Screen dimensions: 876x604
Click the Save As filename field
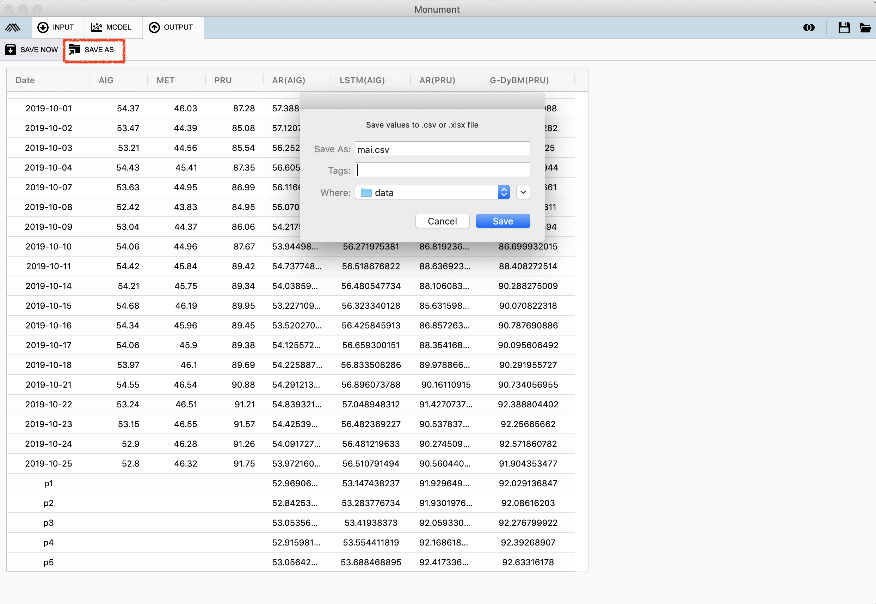tap(442, 149)
